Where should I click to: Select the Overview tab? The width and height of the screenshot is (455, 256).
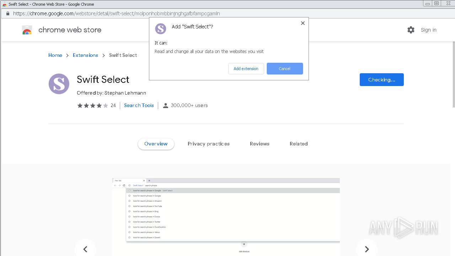pyautogui.click(x=156, y=144)
